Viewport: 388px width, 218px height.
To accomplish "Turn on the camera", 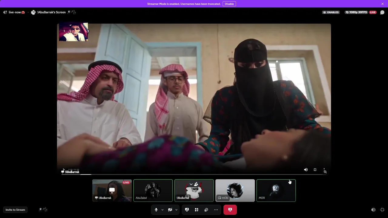I will [170, 210].
